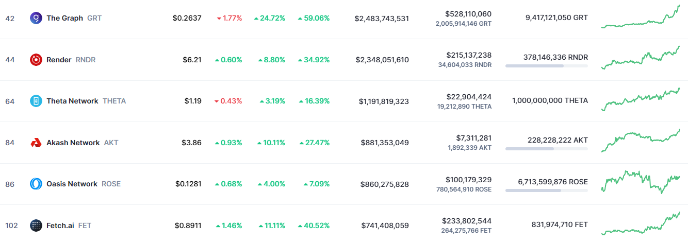Viewport: 688px width, 243px height.
Task: Click the red Render logo icon
Action: 36,60
